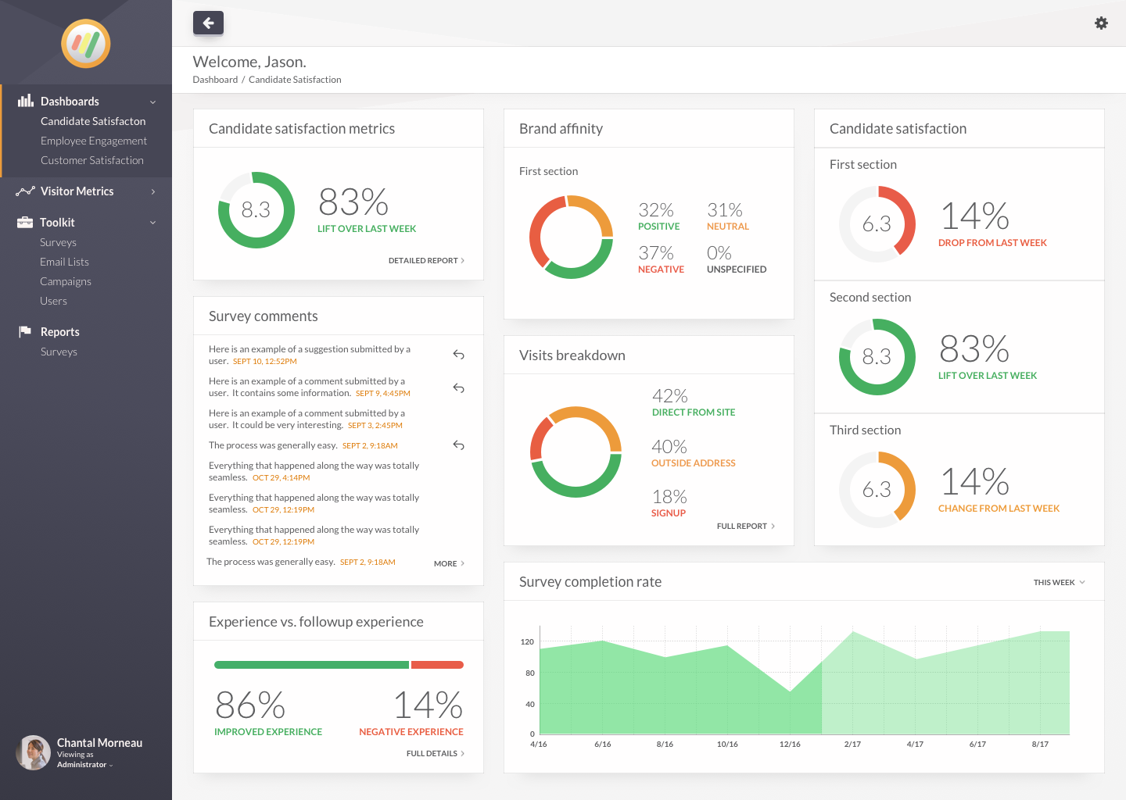Image resolution: width=1126 pixels, height=800 pixels.
Task: Open the Detailed Report link
Action: [x=426, y=260]
